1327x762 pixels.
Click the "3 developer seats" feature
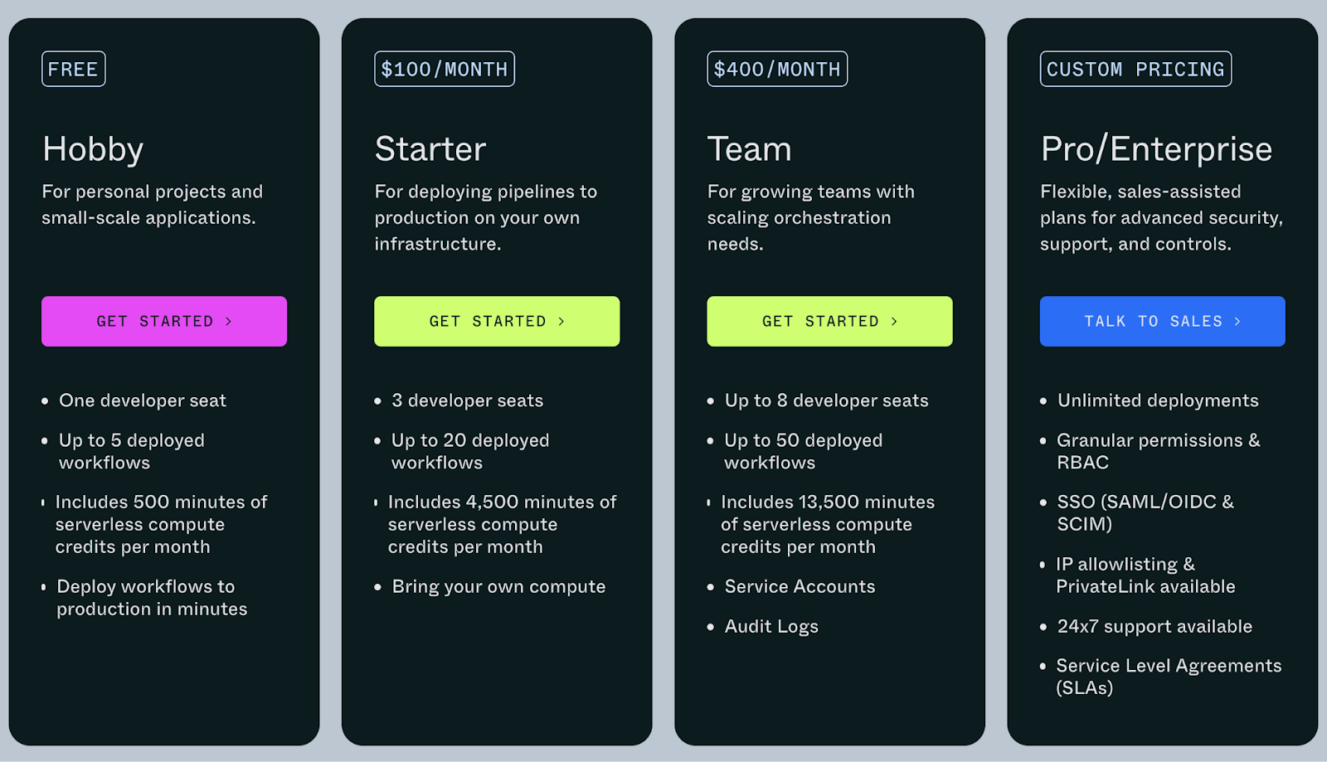(467, 401)
